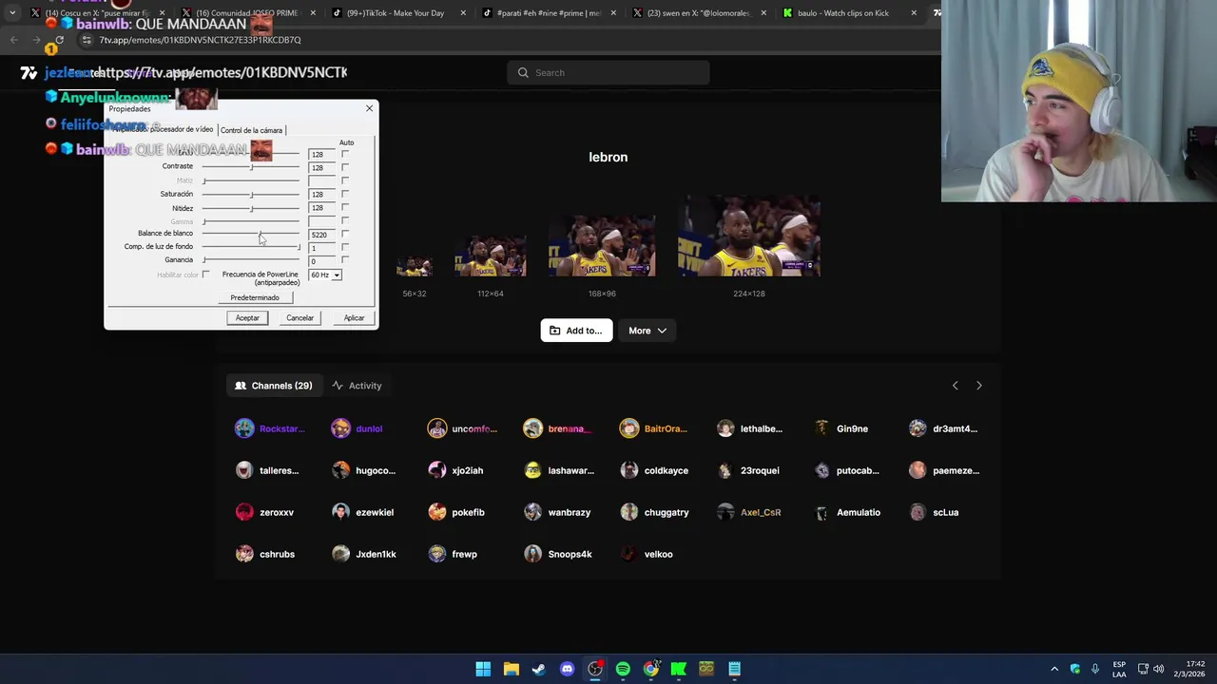This screenshot has height=684, width=1217.
Task: Click the Aplicar button
Action: coord(354,318)
